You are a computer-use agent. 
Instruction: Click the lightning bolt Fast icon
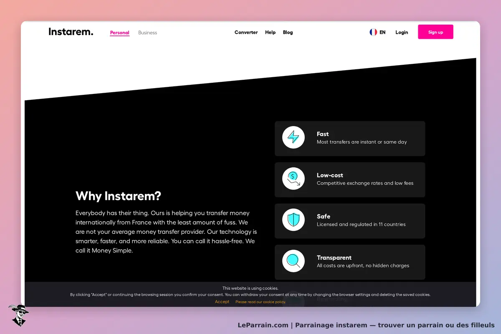coord(294,137)
